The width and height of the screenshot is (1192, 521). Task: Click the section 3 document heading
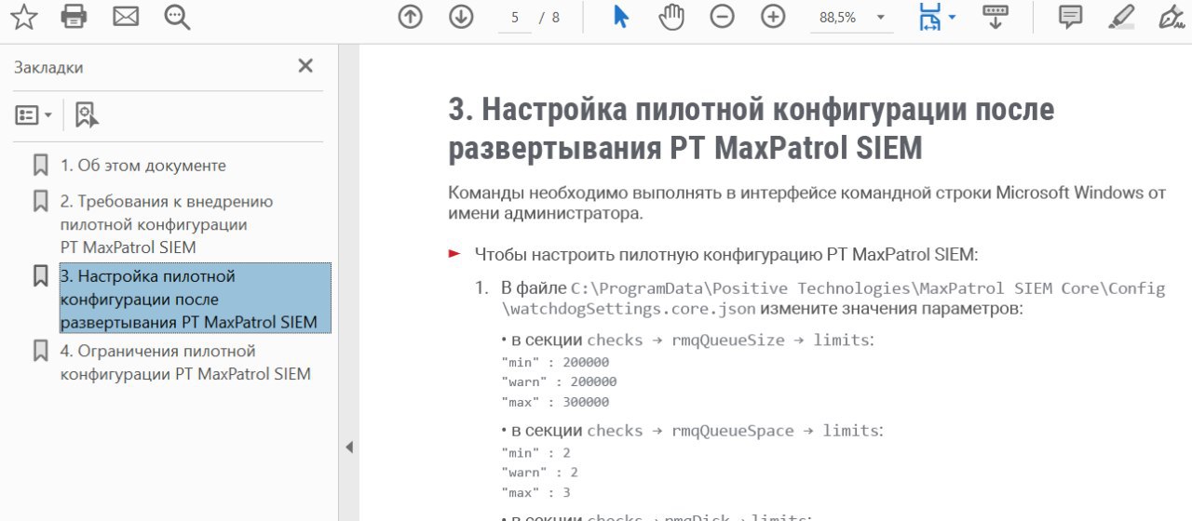(x=752, y=128)
